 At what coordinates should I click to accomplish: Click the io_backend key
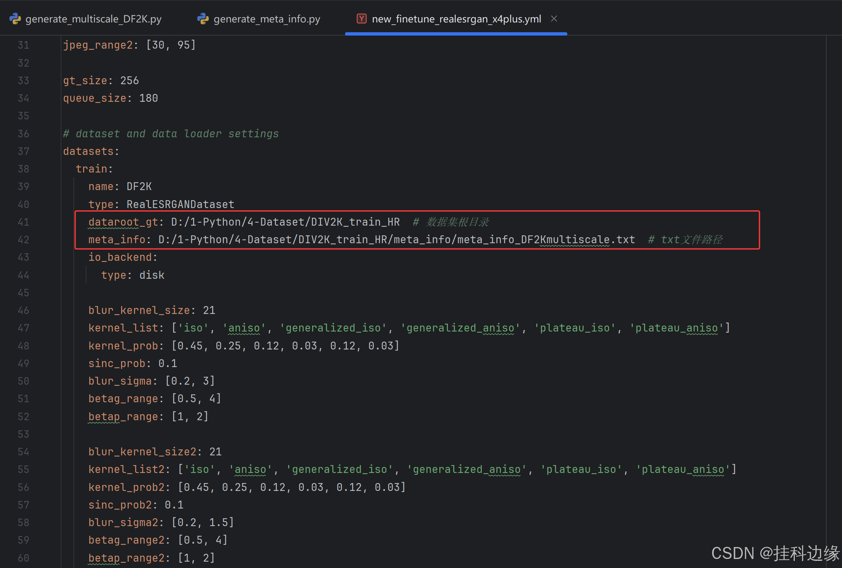[120, 257]
